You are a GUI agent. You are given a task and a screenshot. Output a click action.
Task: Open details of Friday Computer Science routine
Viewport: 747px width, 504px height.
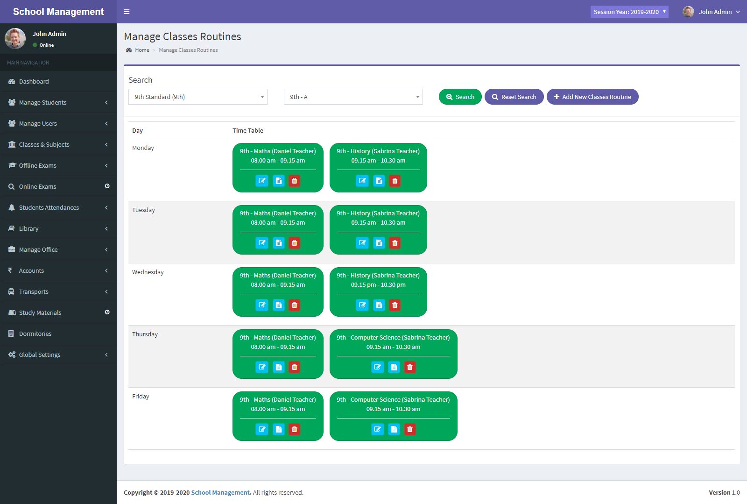[394, 429]
